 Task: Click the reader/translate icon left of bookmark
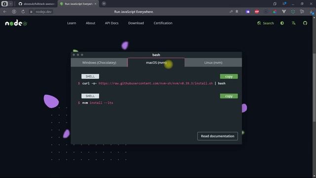click(231, 12)
